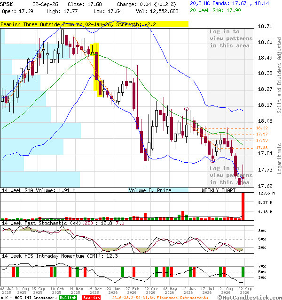Click the red circle marker near 18.17 high

pyautogui.click(x=186, y=109)
